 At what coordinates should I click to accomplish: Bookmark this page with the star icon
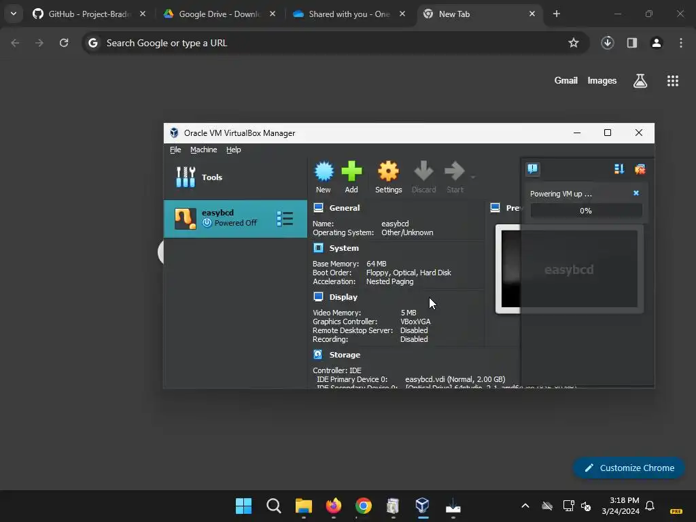[574, 43]
